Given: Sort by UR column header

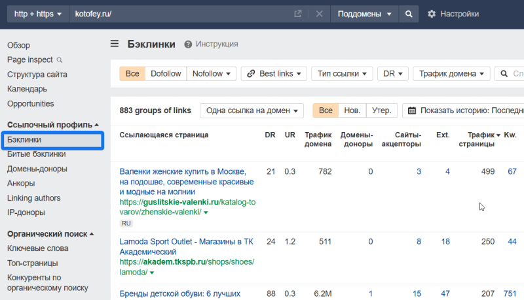Looking at the screenshot, I should click(290, 135).
